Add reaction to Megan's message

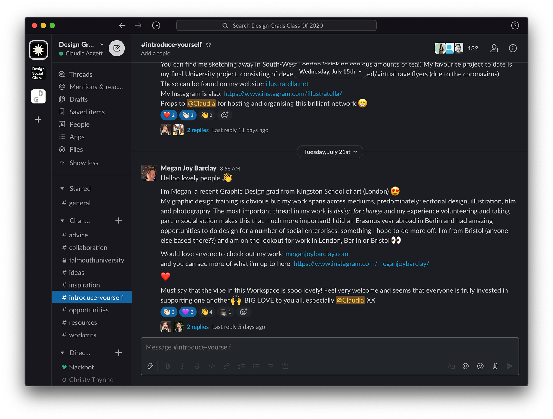tap(244, 312)
